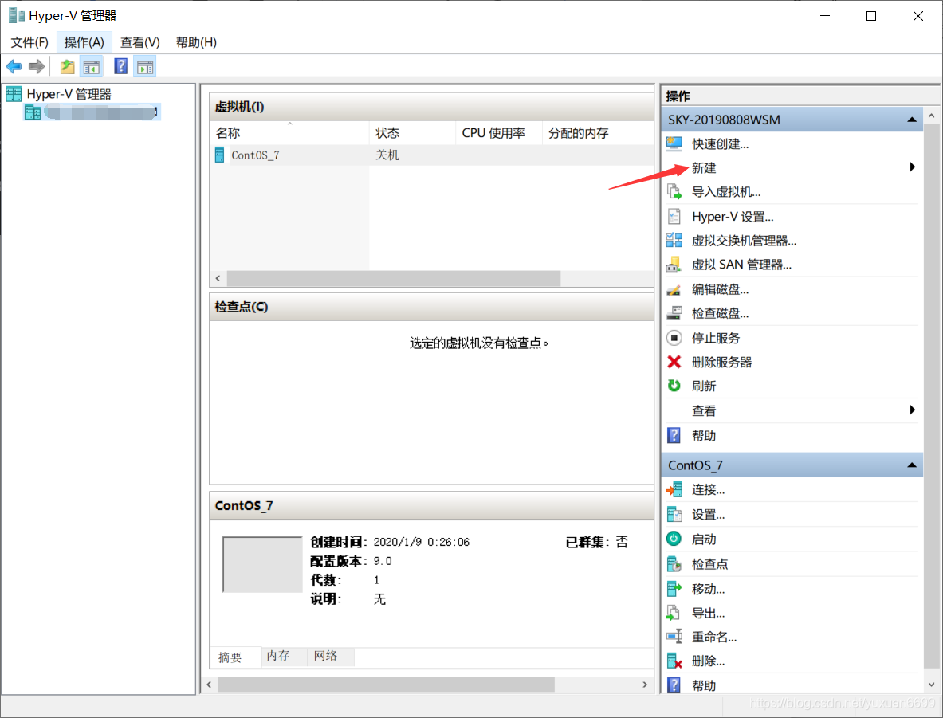Click the ContOS_7 删除 delete icon
Viewport: 943px width, 718px height.
point(674,661)
